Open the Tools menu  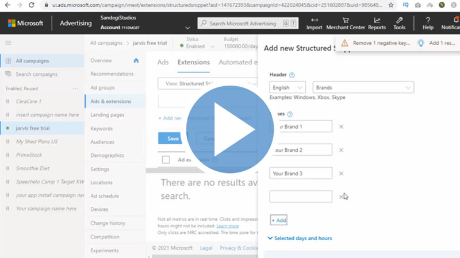pos(399,24)
